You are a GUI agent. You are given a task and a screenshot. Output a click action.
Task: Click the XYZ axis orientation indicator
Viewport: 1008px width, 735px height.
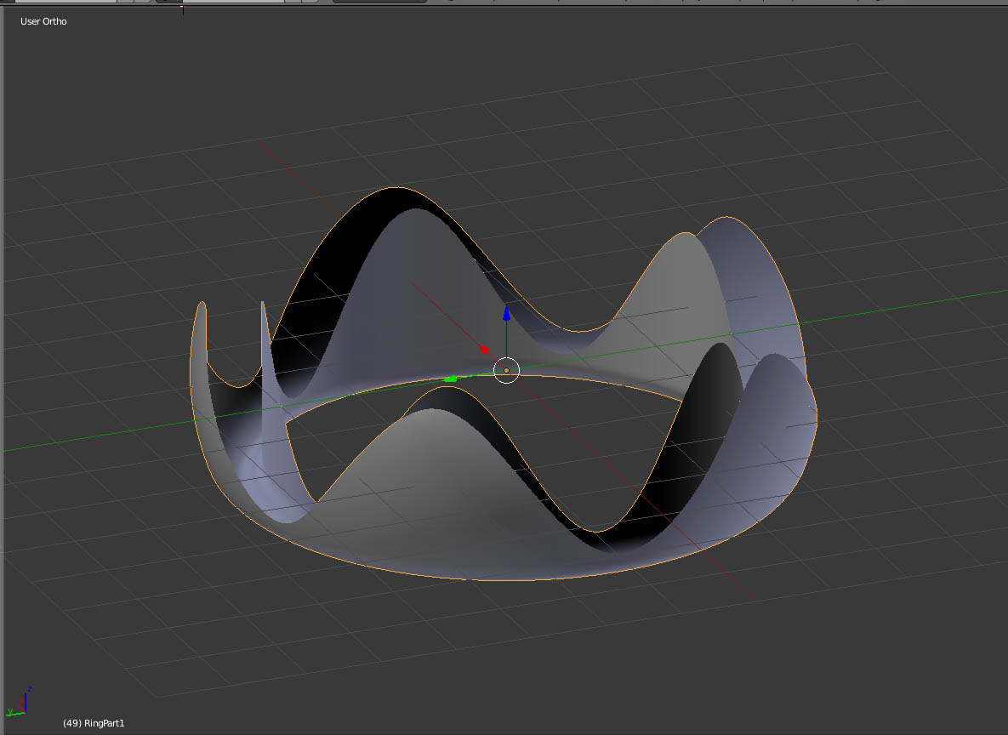pos(19,702)
